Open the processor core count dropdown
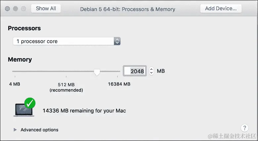Screen dimensions: 258x141 (x=66, y=41)
